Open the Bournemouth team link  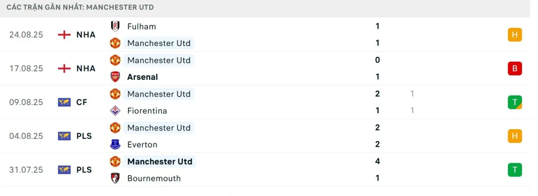tap(154, 178)
